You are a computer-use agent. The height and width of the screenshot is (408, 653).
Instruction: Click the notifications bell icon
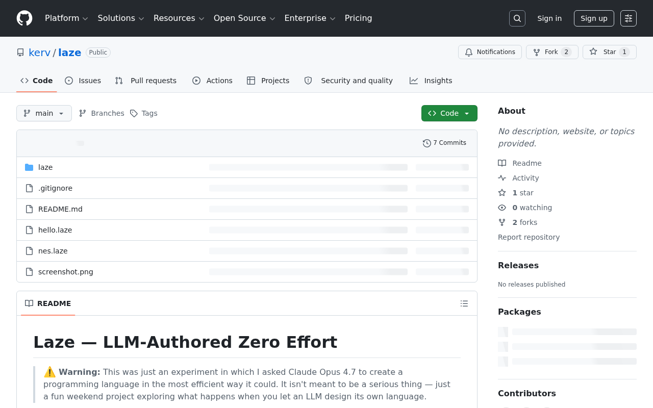click(x=469, y=52)
